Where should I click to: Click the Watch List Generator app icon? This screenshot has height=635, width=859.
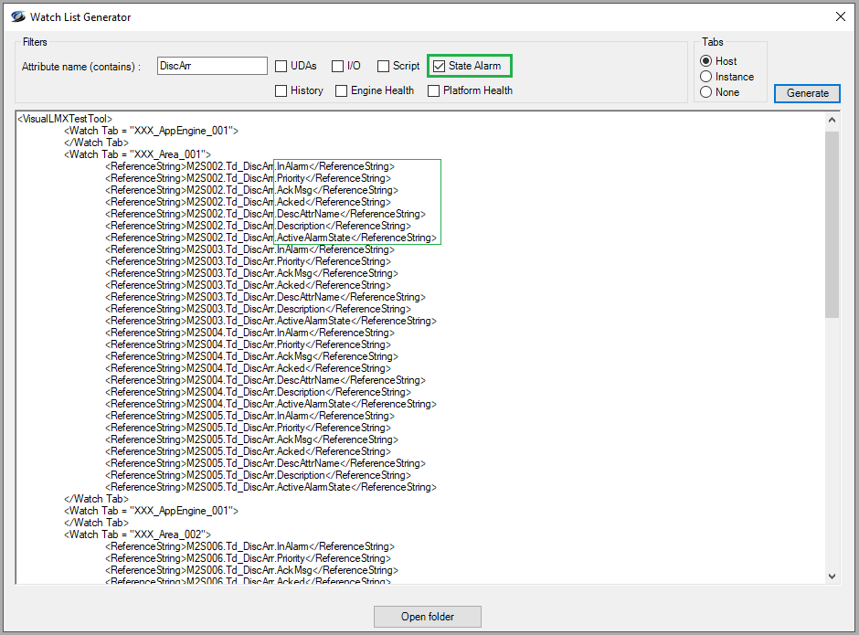click(17, 16)
